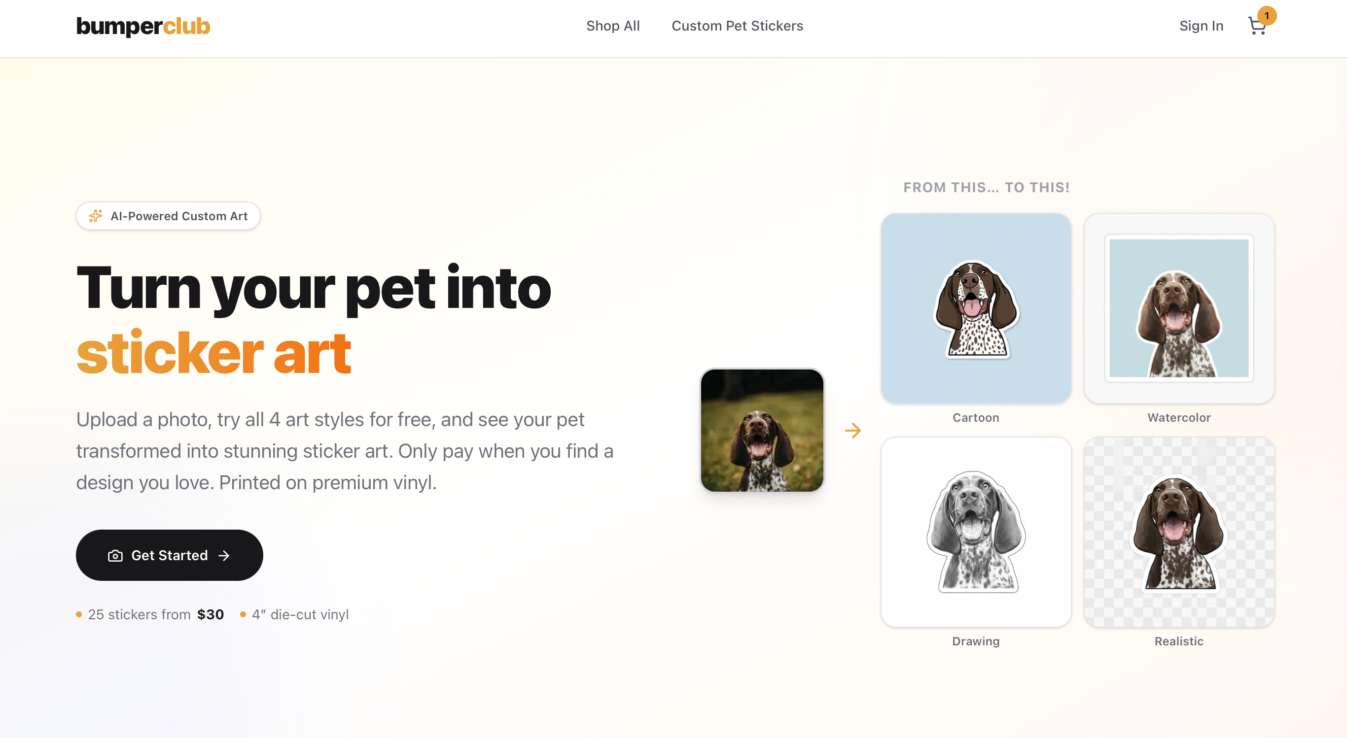This screenshot has height=738, width=1347.
Task: Click the Realistic label text
Action: coord(1179,641)
